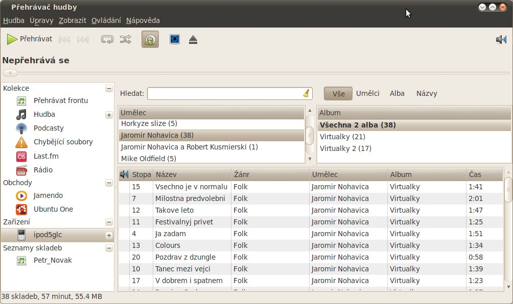Open the Úpravy menu
The image size is (513, 304).
(41, 20)
